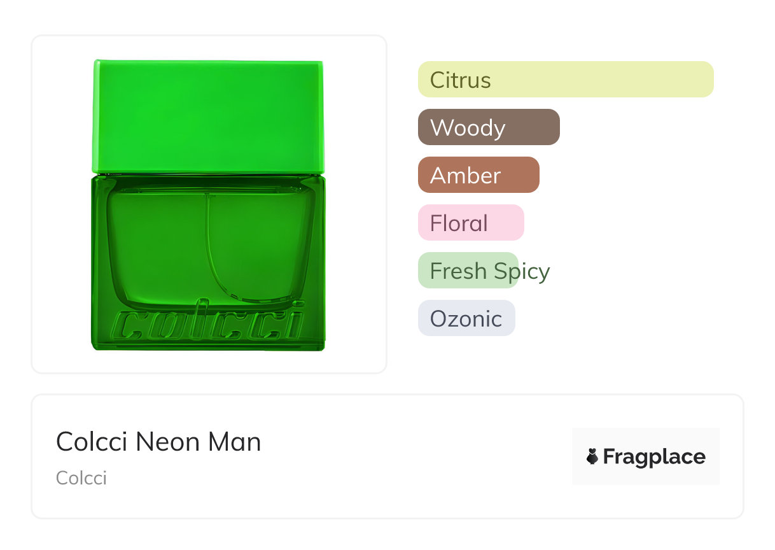
Task: Open the Fragplace brand badge
Action: (646, 456)
